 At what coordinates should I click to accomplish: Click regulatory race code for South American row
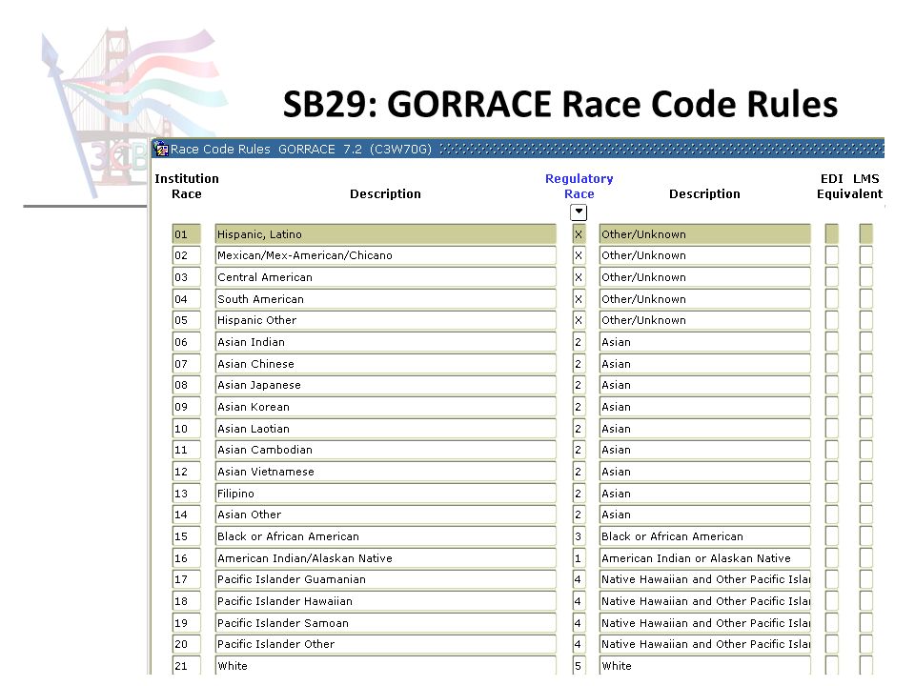click(x=579, y=298)
